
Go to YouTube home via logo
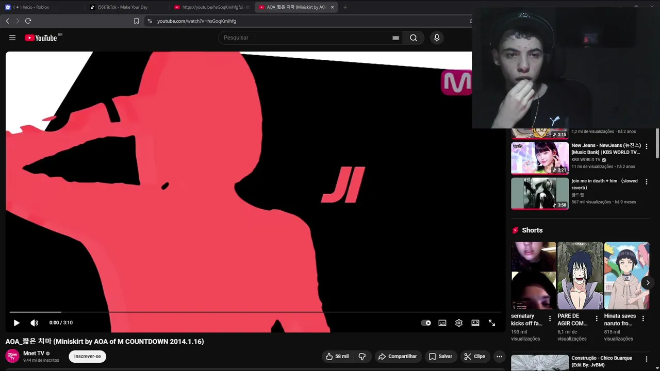[41, 38]
